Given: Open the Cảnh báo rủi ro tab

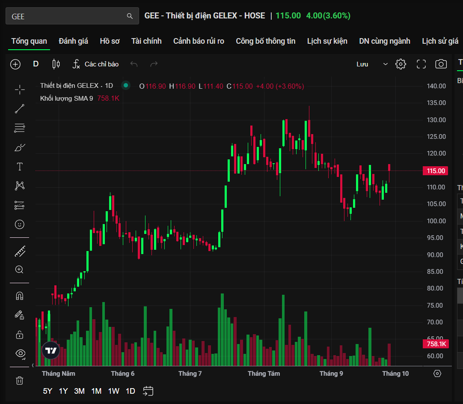Looking at the screenshot, I should pyautogui.click(x=199, y=41).
